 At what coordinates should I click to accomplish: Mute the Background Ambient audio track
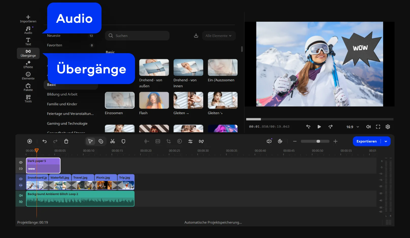[x=21, y=195]
